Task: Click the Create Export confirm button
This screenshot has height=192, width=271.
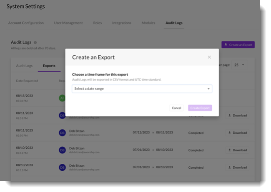Action: click(x=200, y=108)
